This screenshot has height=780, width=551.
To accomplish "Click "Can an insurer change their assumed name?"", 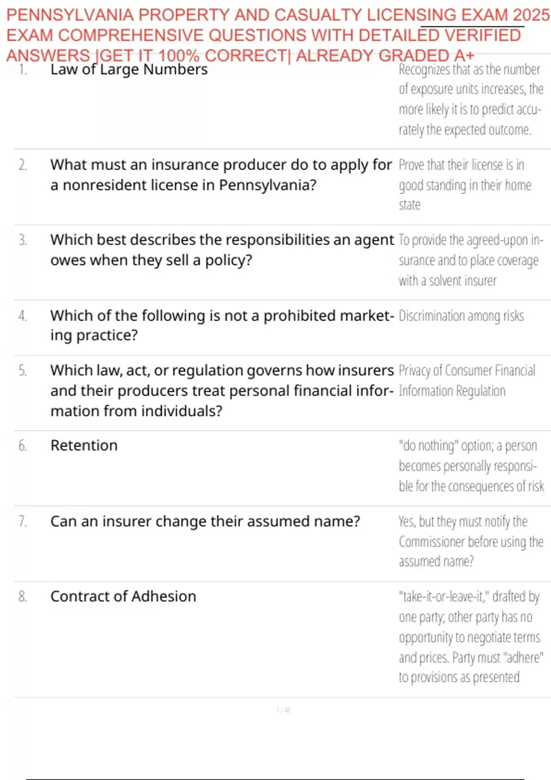I will (x=205, y=522).
